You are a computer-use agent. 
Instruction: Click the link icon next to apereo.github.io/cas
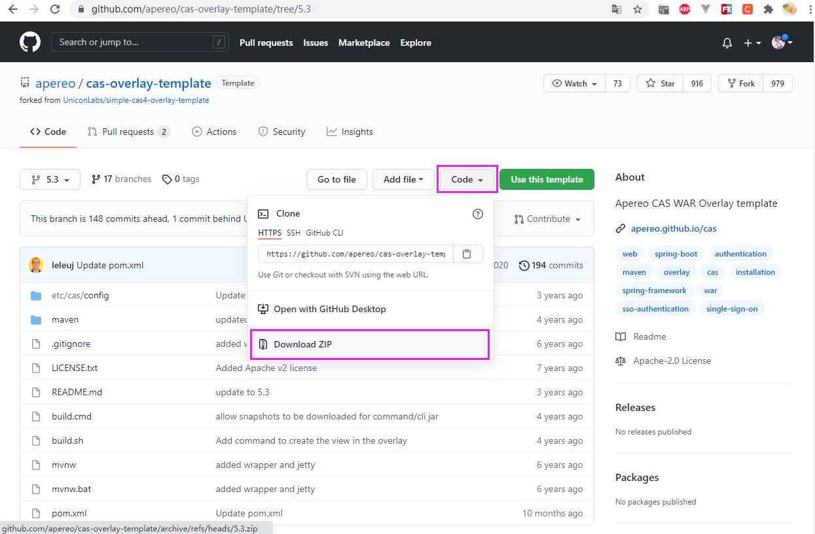621,228
